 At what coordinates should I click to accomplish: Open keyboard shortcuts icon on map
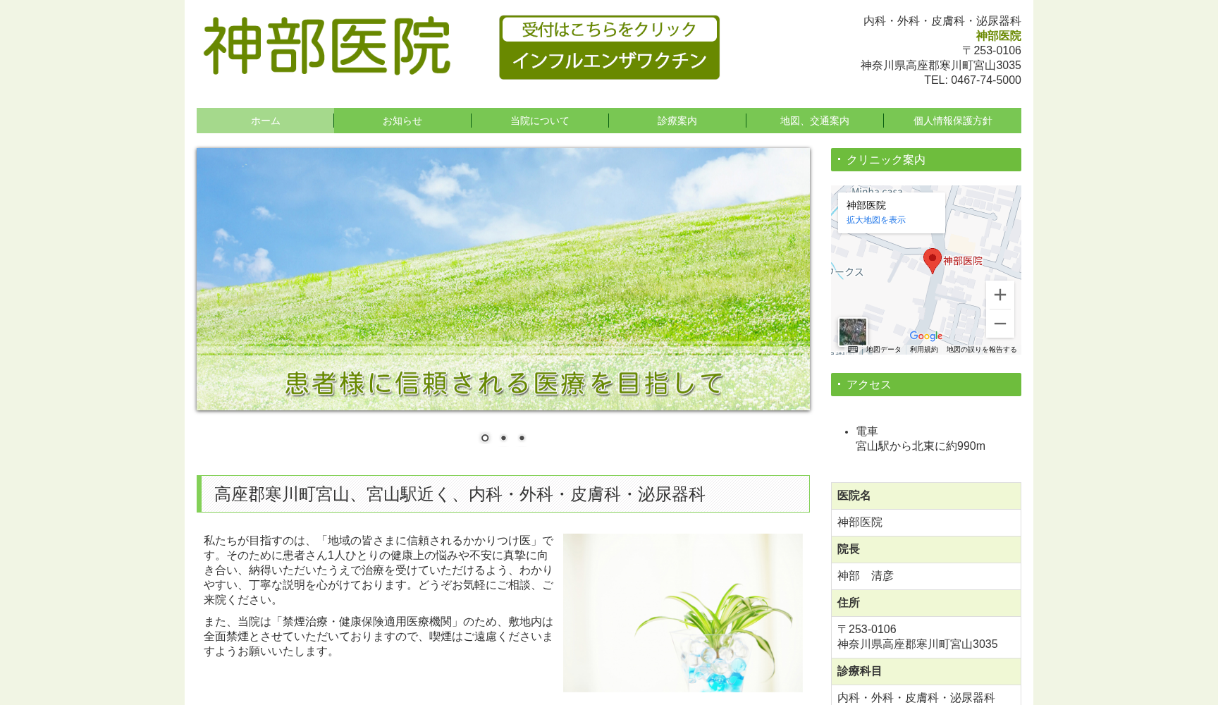pyautogui.click(x=853, y=349)
